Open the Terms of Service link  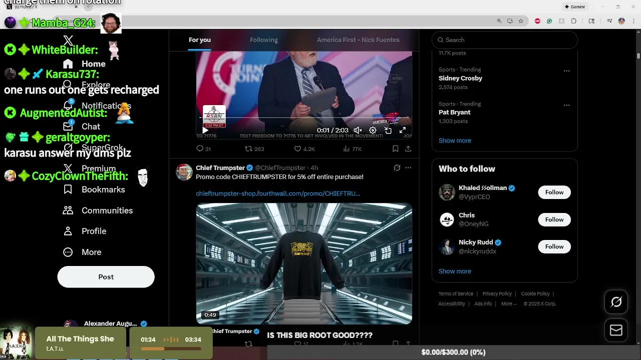click(x=456, y=294)
